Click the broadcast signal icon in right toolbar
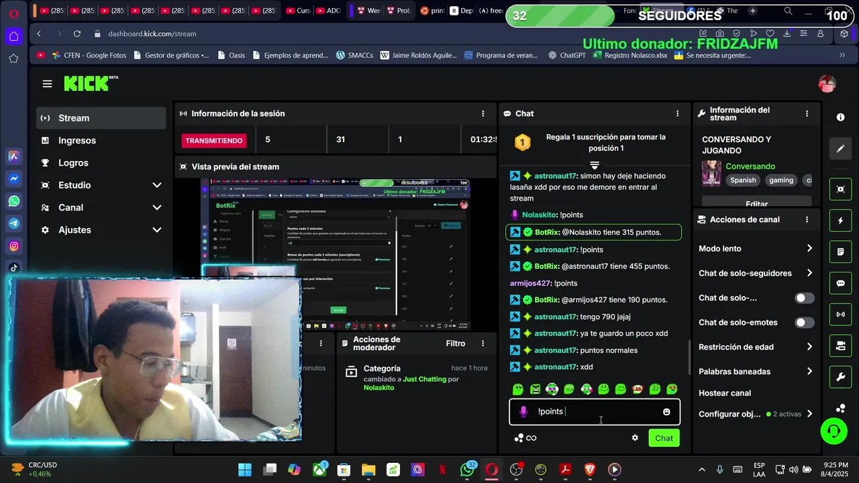859x483 pixels. [840, 314]
